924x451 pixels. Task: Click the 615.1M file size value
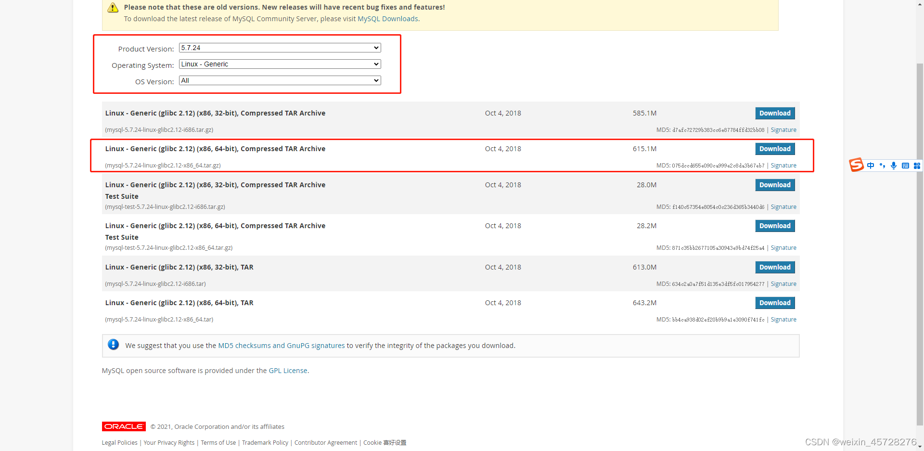[x=644, y=149]
